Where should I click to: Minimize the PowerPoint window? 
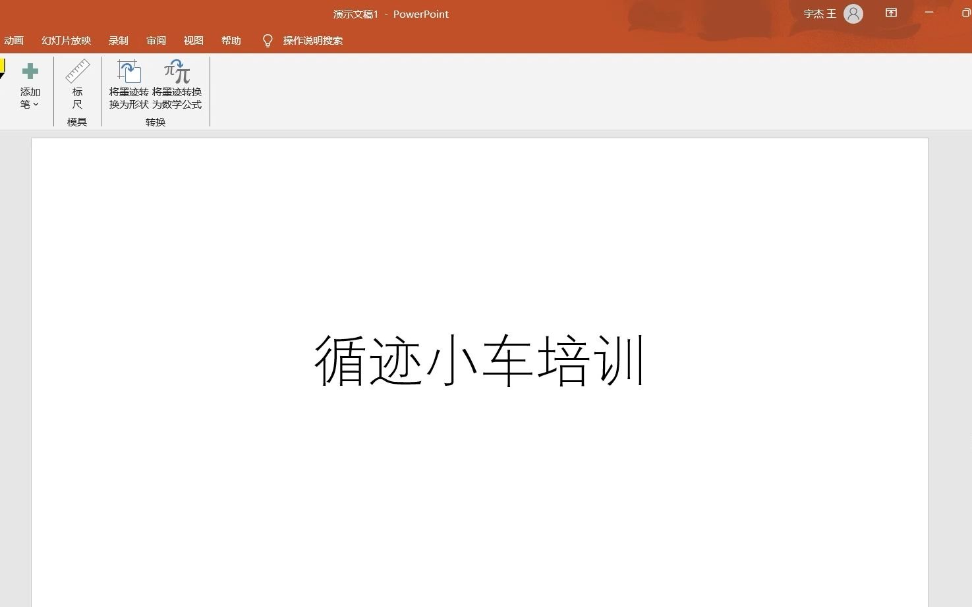[929, 13]
